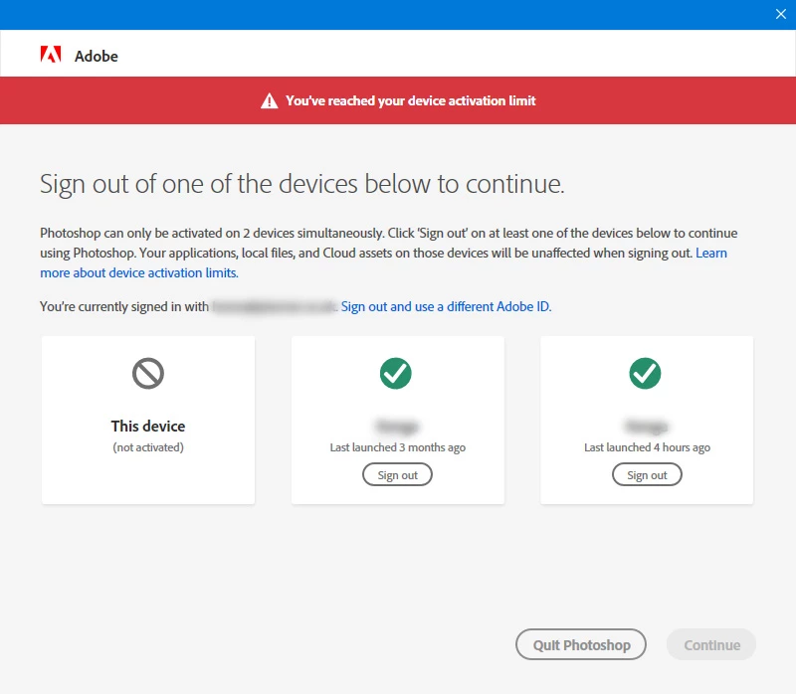This screenshot has height=694, width=796.
Task: Click 'Sign out and use a different Adobe ID'
Action: pyautogui.click(x=446, y=306)
